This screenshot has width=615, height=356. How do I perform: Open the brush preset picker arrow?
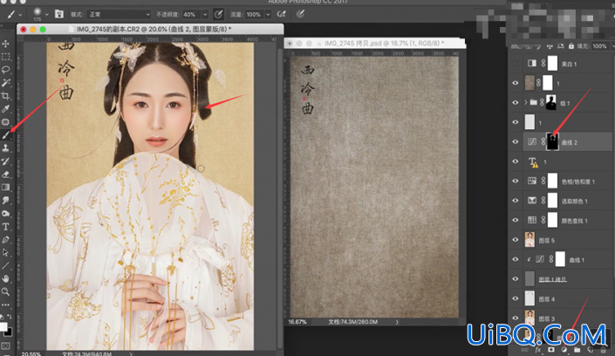47,15
